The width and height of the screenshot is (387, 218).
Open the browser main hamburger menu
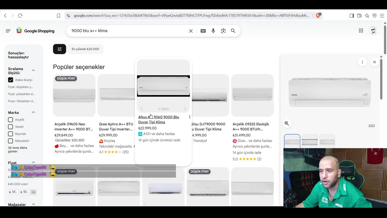click(382, 15)
